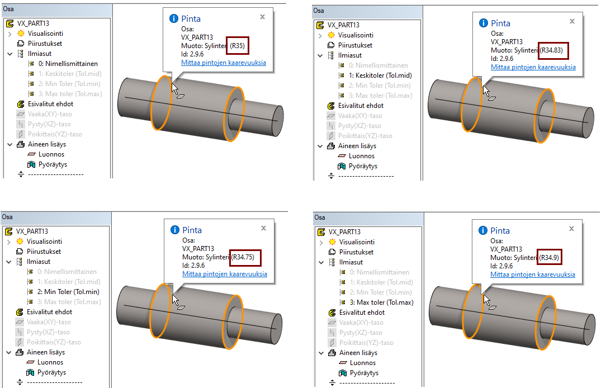Click the Pyöräytys revolve icon in the R34.9 panel
This screenshot has height=388, width=606.
point(343,373)
